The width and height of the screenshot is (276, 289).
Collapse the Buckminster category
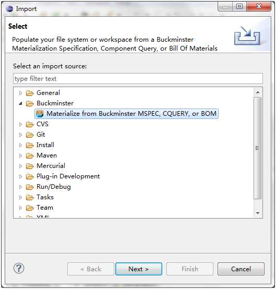pyautogui.click(x=20, y=104)
